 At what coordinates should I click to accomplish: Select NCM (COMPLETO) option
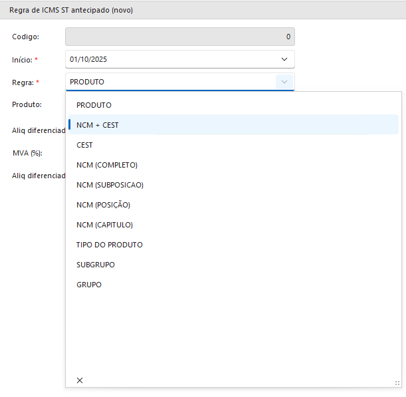click(x=107, y=165)
